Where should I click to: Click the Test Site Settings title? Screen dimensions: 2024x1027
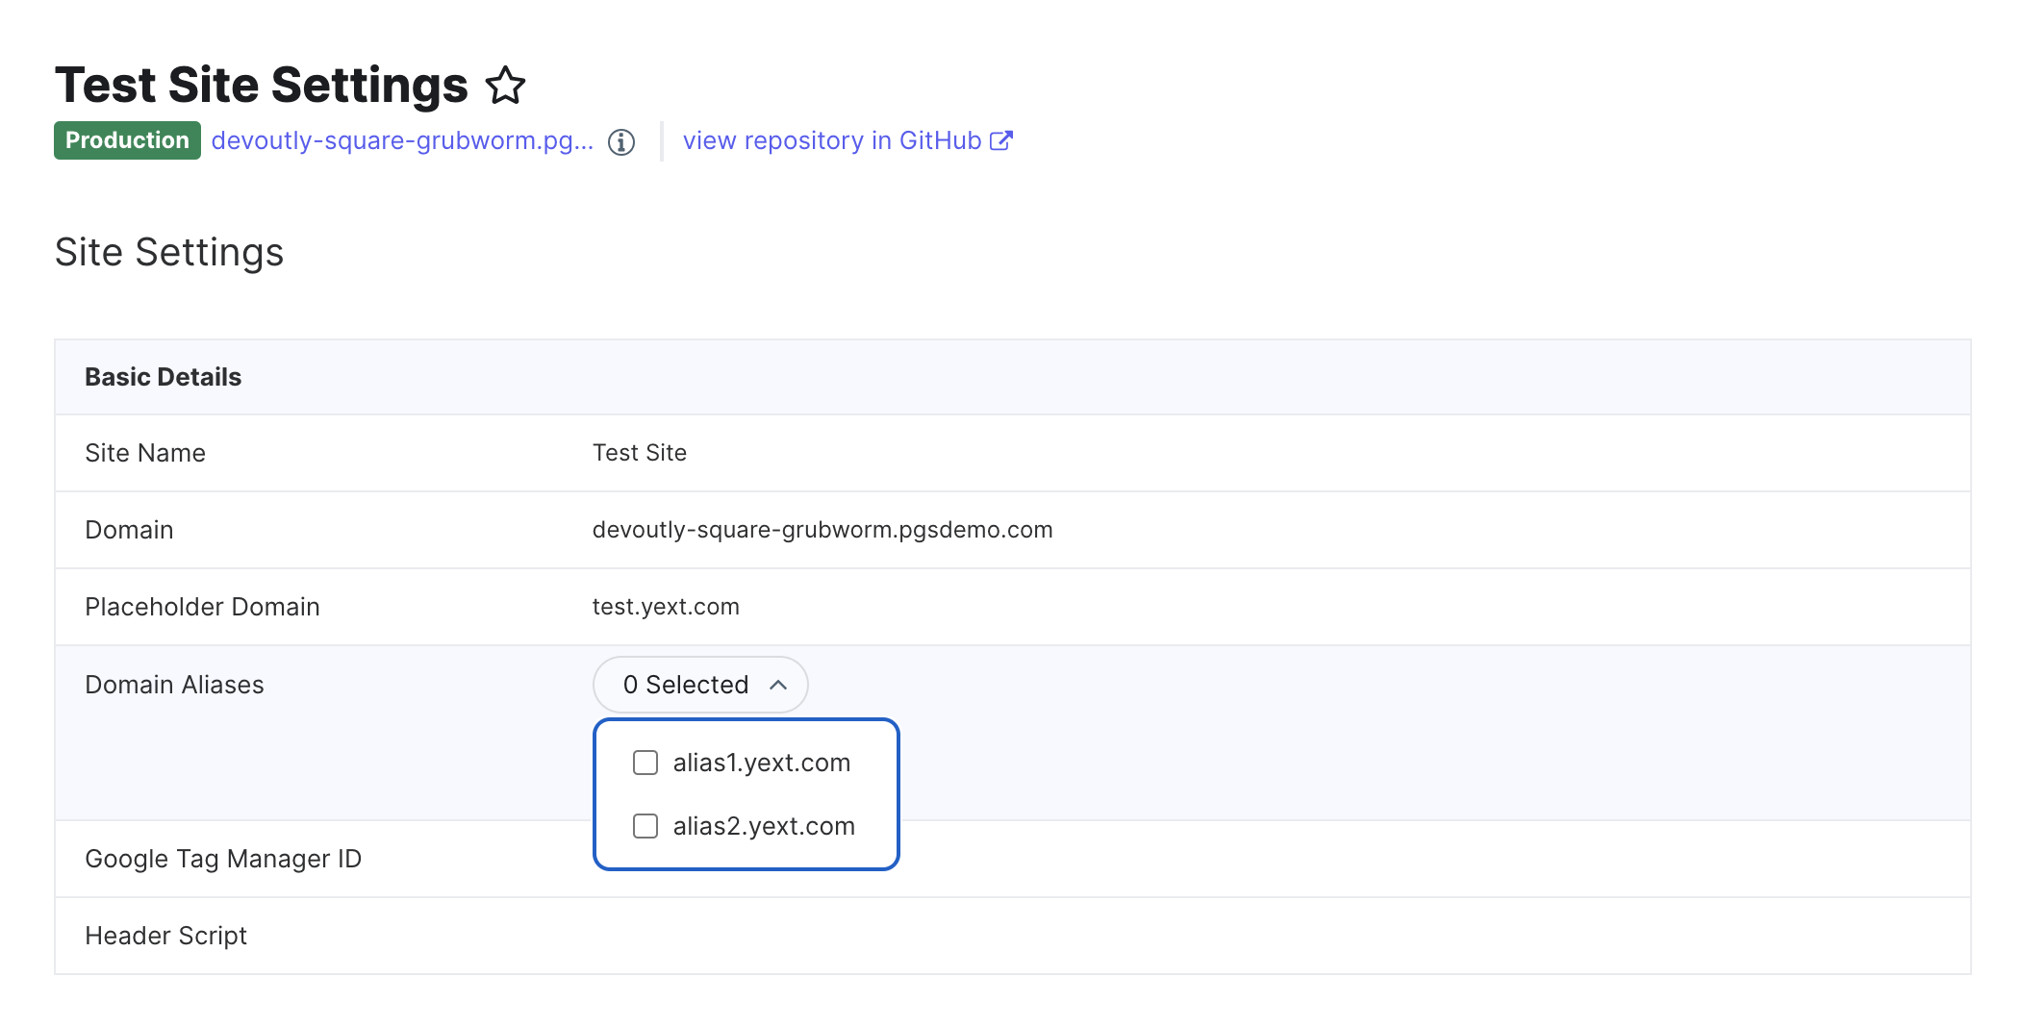(262, 86)
